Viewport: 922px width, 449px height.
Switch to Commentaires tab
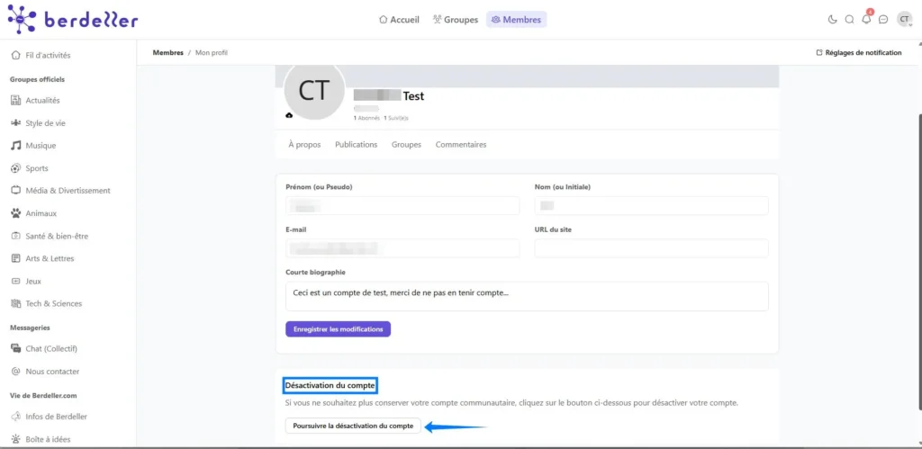[x=460, y=144]
